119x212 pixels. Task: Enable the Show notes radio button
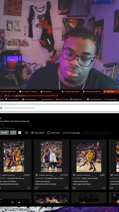pos(49,132)
